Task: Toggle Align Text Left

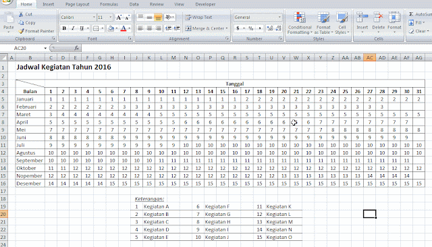Action: pos(140,28)
